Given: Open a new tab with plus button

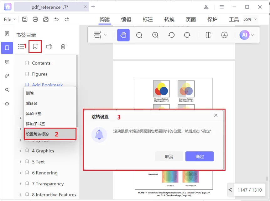Looking at the screenshot, I should click(93, 7).
